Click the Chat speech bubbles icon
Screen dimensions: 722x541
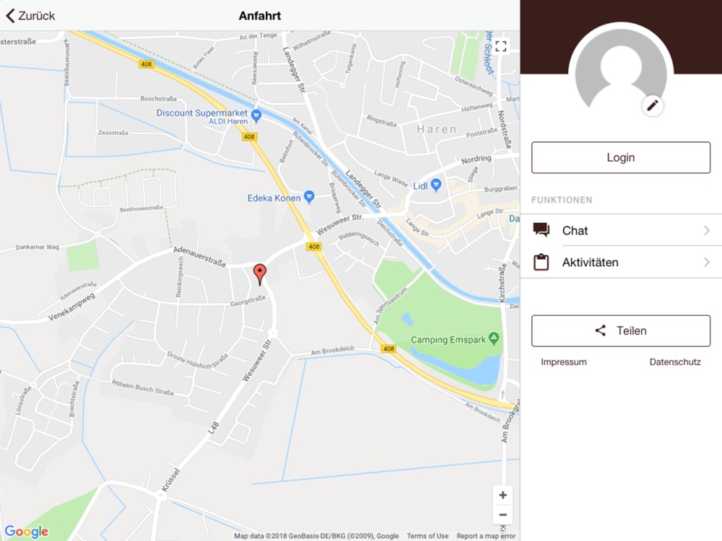541,229
